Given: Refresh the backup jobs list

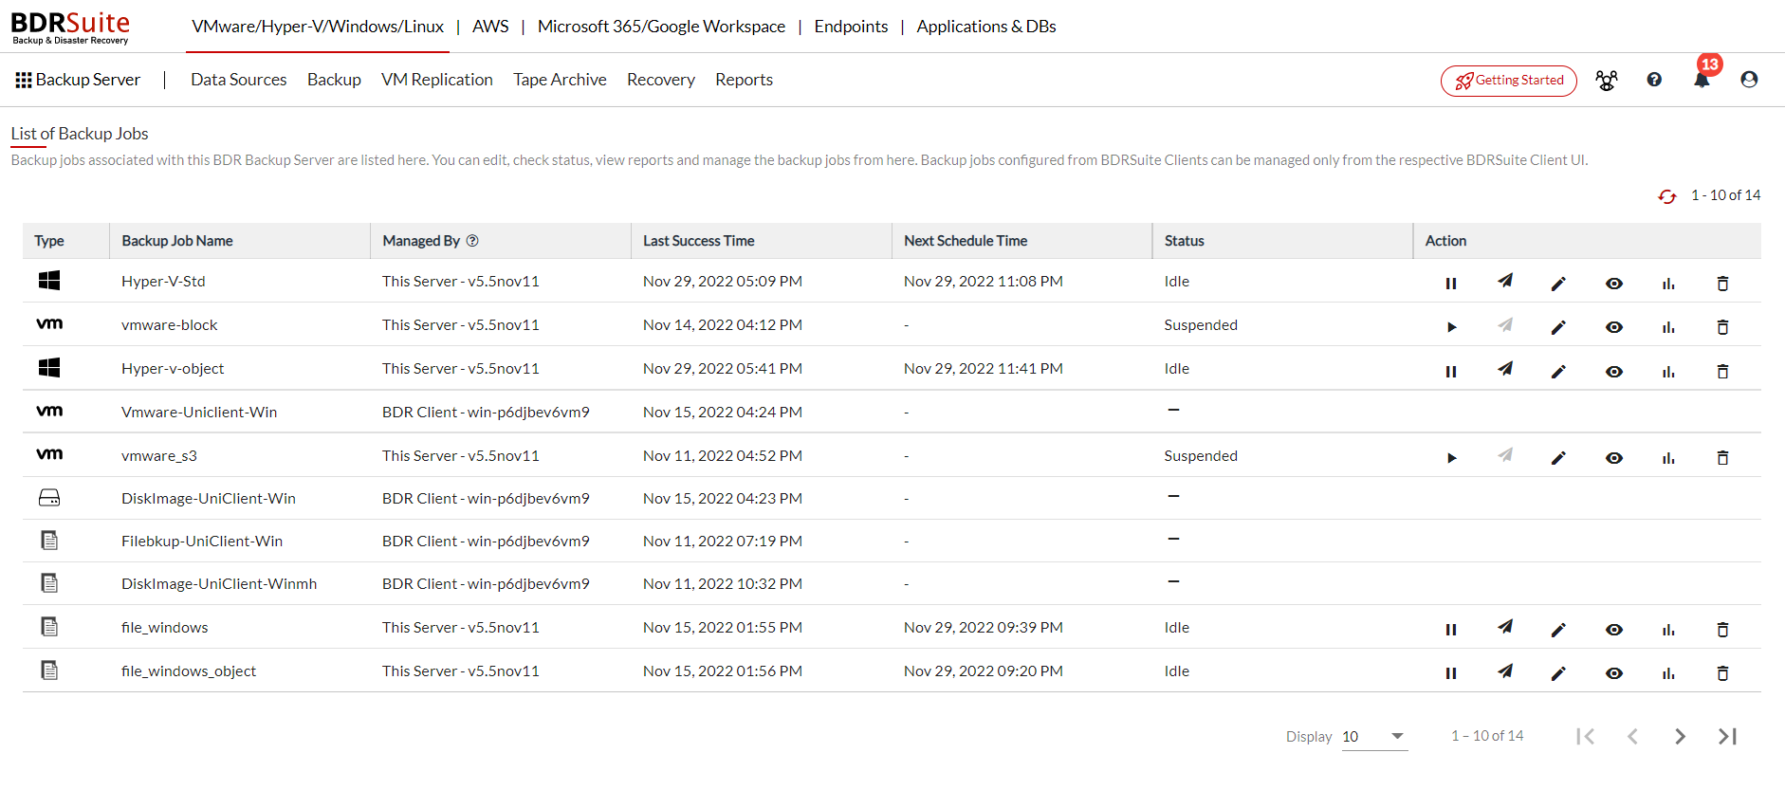Looking at the screenshot, I should [1666, 196].
